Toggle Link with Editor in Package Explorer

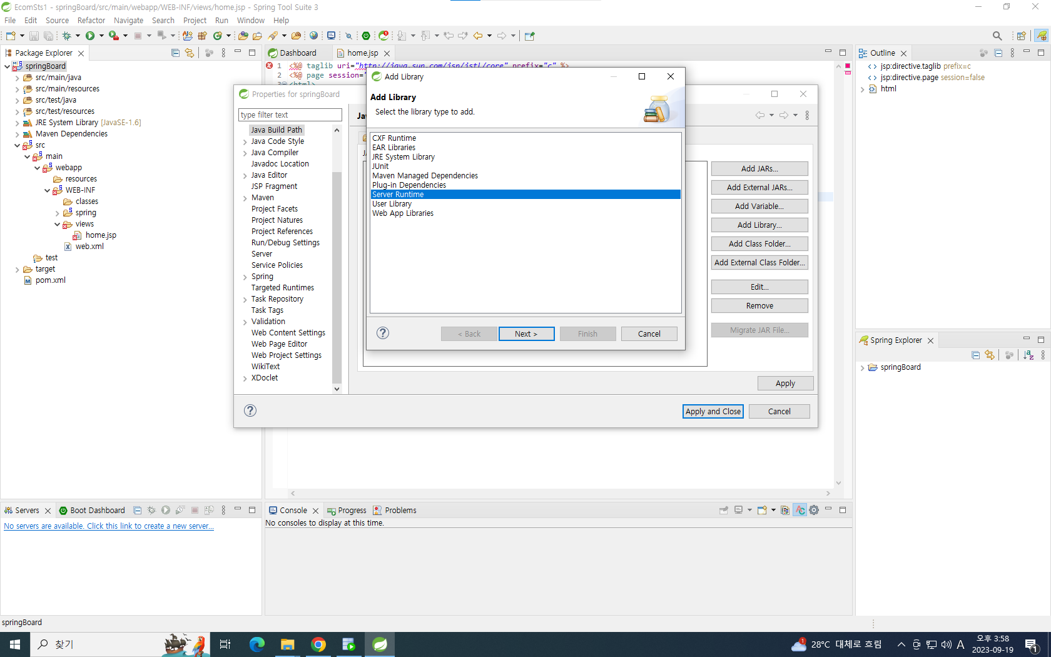[x=190, y=53]
